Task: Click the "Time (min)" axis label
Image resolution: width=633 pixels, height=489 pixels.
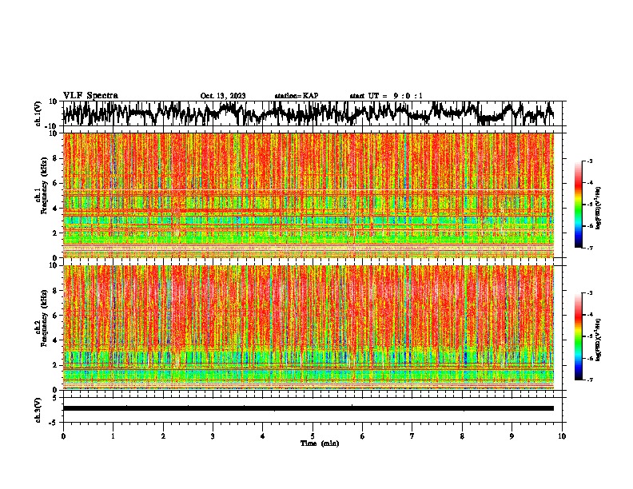Action: click(x=320, y=443)
